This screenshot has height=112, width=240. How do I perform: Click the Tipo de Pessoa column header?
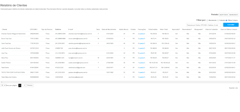pos(47,29)
